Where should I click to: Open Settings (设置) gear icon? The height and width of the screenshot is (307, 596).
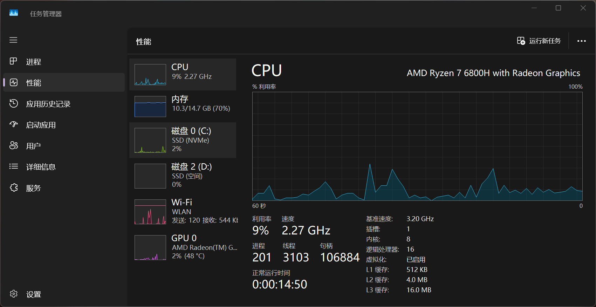[14, 294]
